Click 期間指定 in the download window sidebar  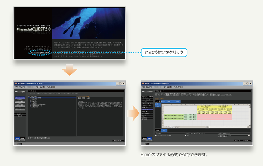pos(147,107)
